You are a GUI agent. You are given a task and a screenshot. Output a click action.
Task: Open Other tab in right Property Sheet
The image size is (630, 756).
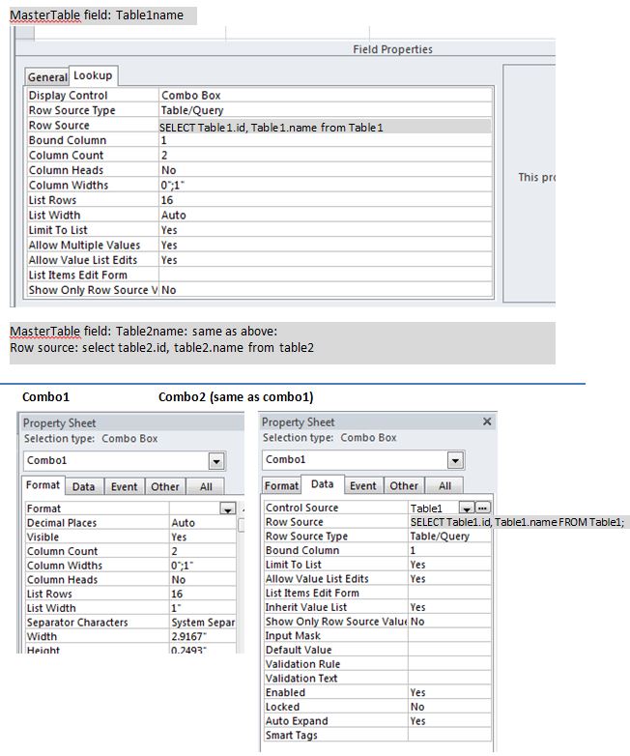tap(404, 485)
